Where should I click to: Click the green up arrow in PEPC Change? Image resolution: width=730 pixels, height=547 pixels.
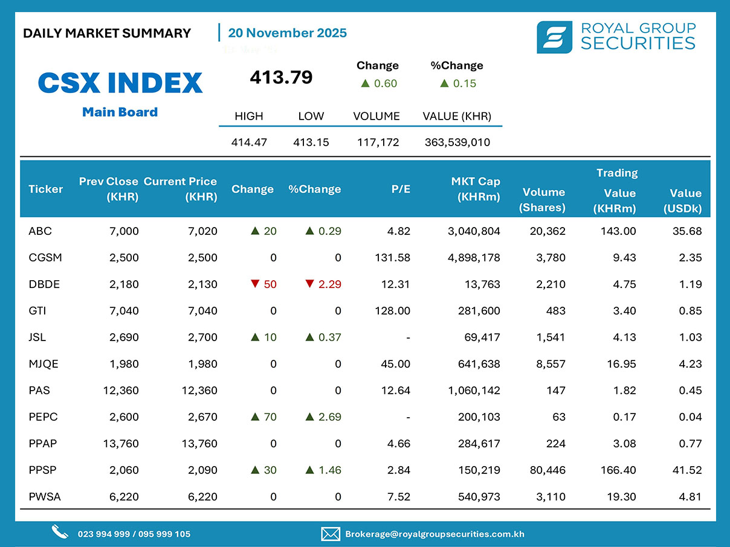point(254,417)
